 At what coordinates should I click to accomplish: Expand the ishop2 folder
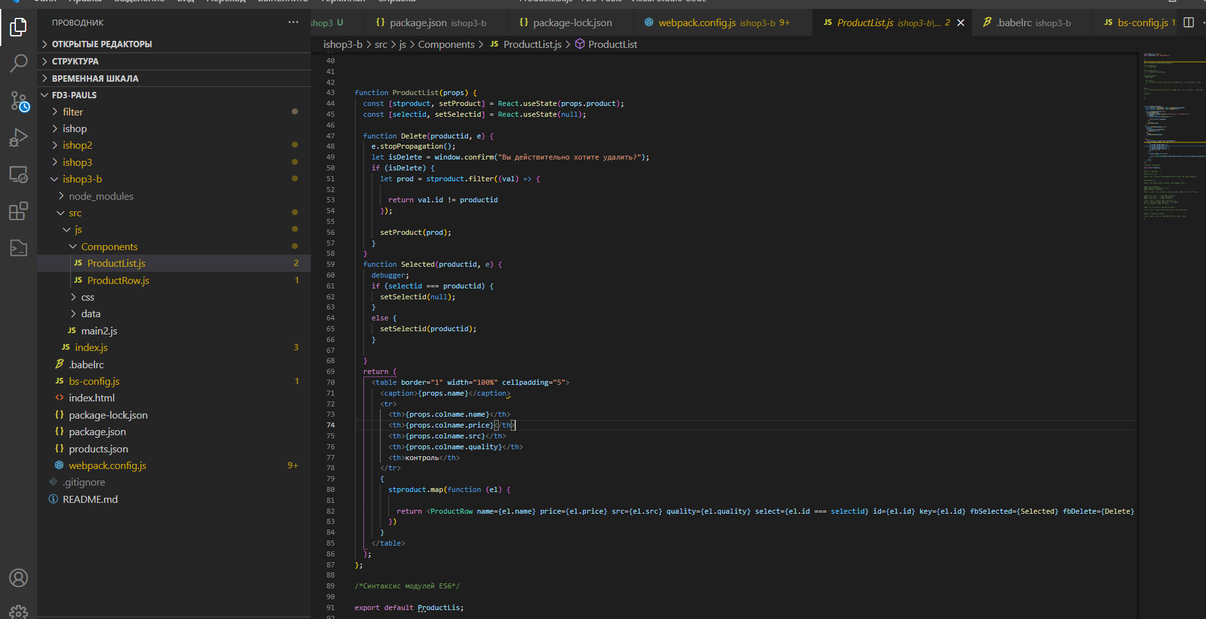55,145
